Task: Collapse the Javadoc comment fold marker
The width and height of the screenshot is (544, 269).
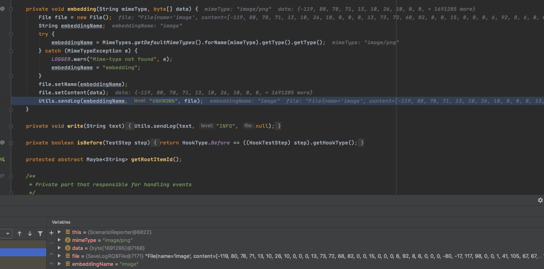Action: tap(11, 176)
